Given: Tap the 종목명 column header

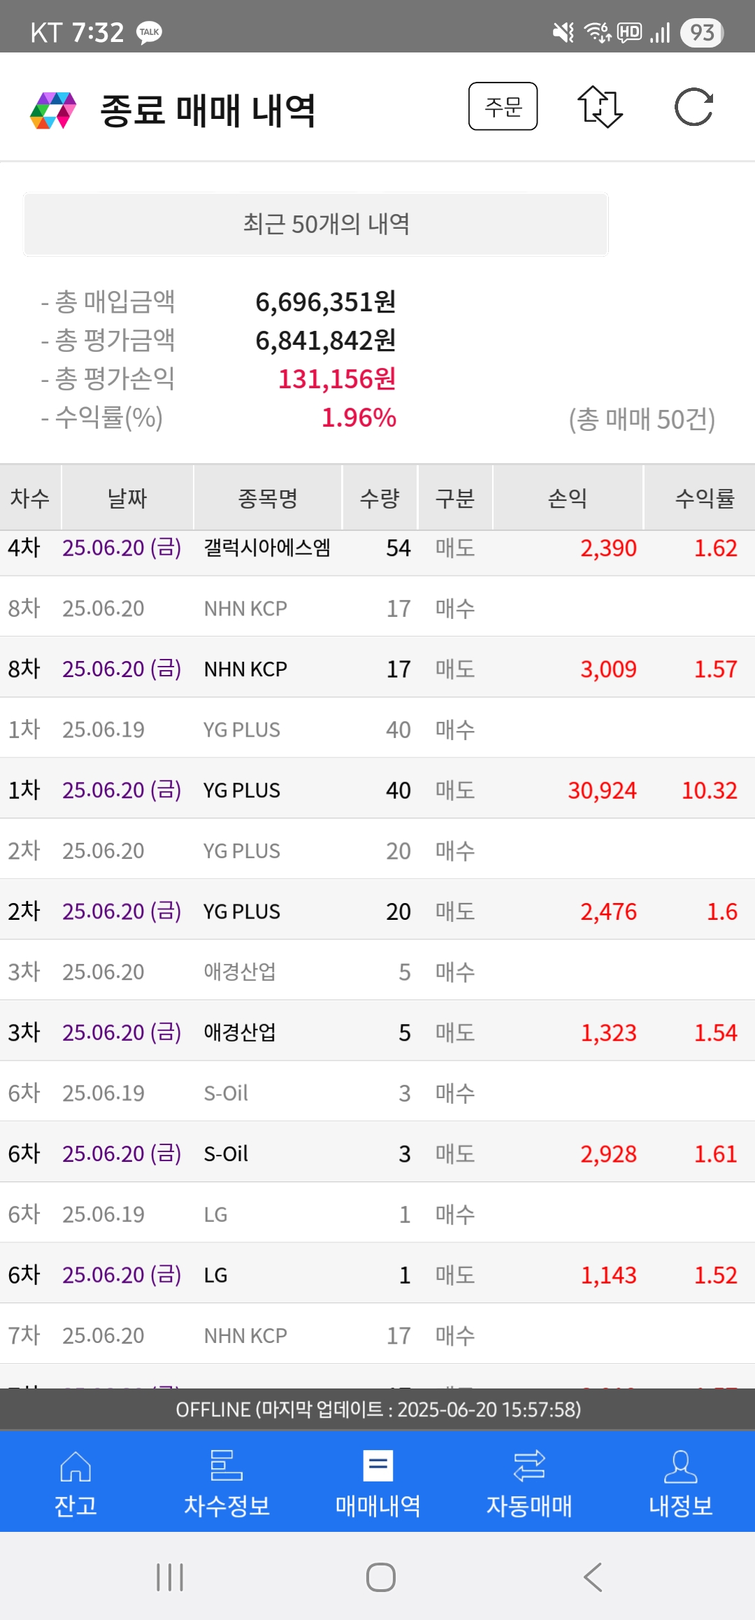Looking at the screenshot, I should 268,498.
